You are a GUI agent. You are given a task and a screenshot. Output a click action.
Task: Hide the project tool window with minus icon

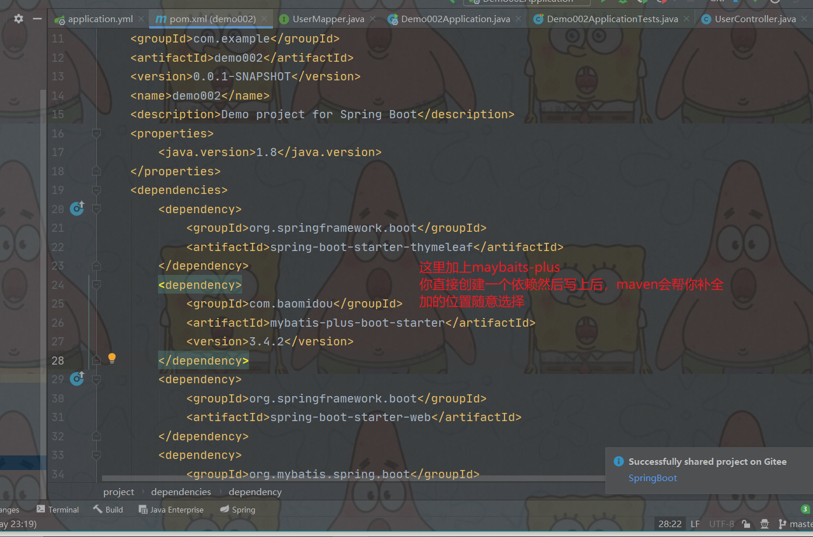pyautogui.click(x=37, y=19)
